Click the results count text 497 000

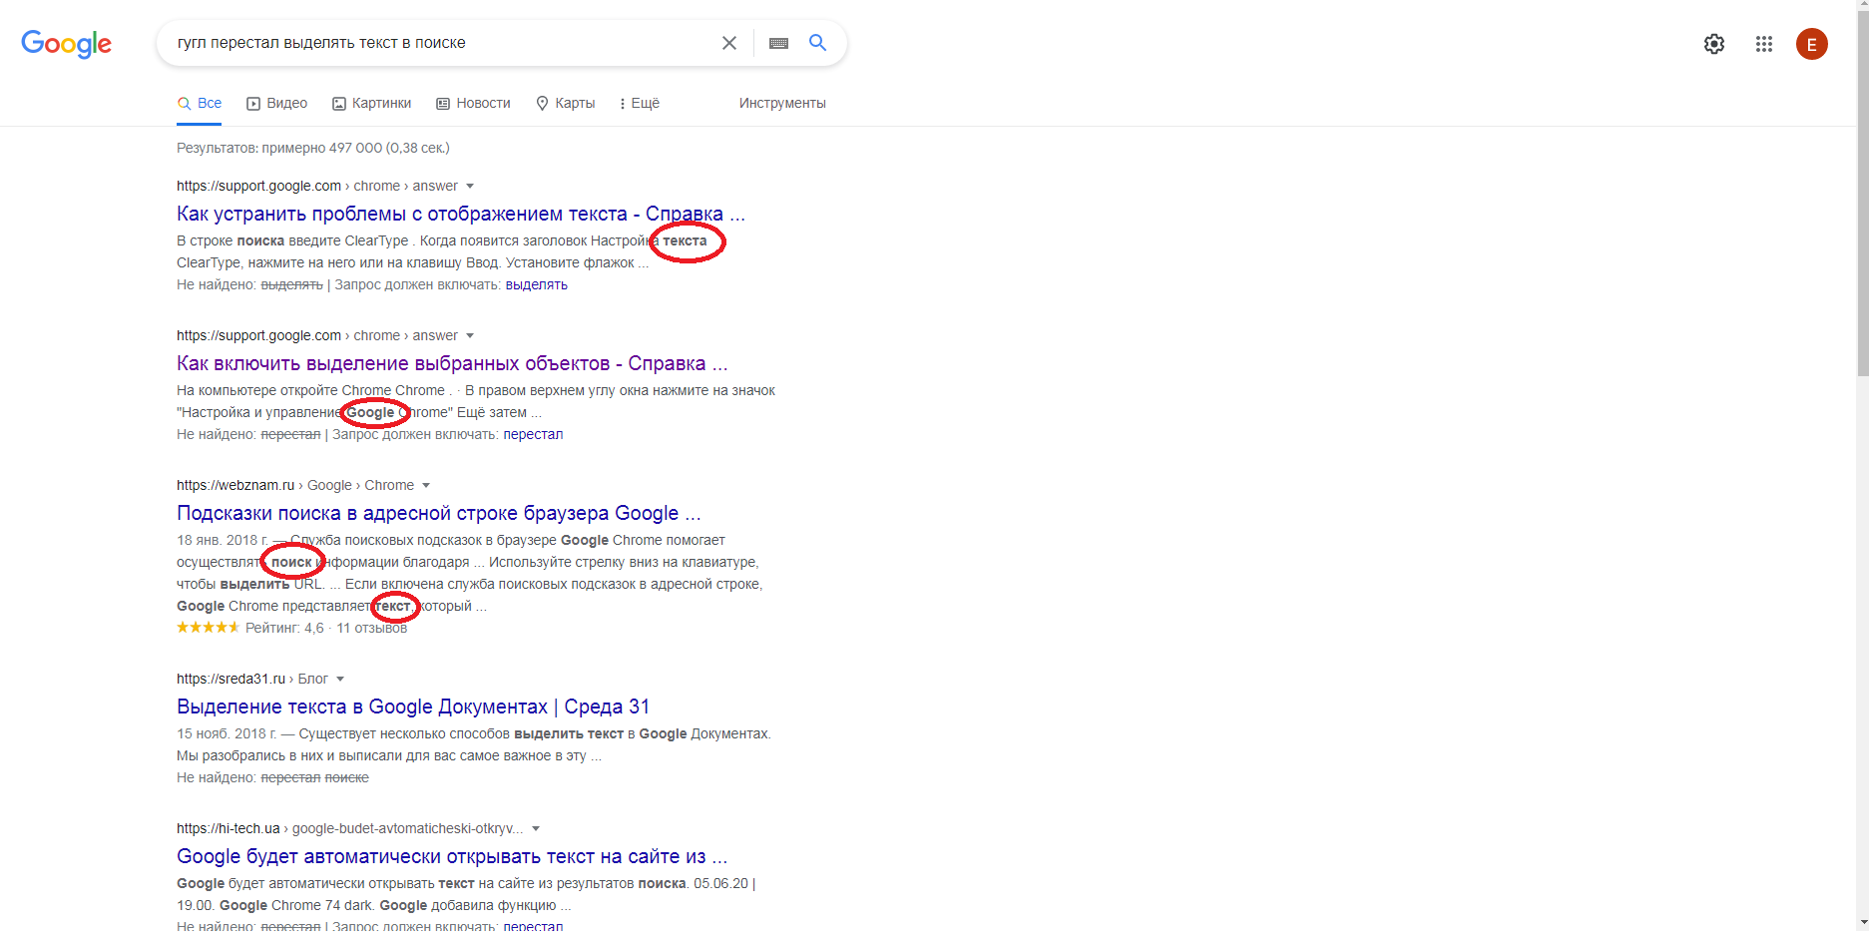(313, 148)
